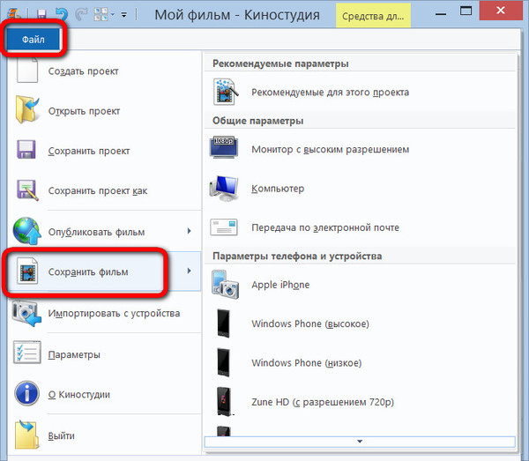
Task: Select the Apple iPhone save preset
Action: 280,285
